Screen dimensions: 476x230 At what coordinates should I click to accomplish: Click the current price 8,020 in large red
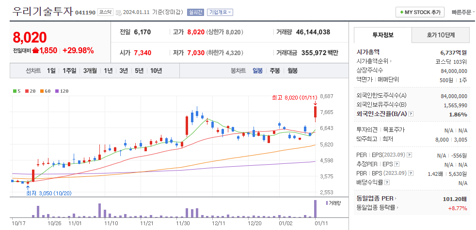(x=30, y=38)
